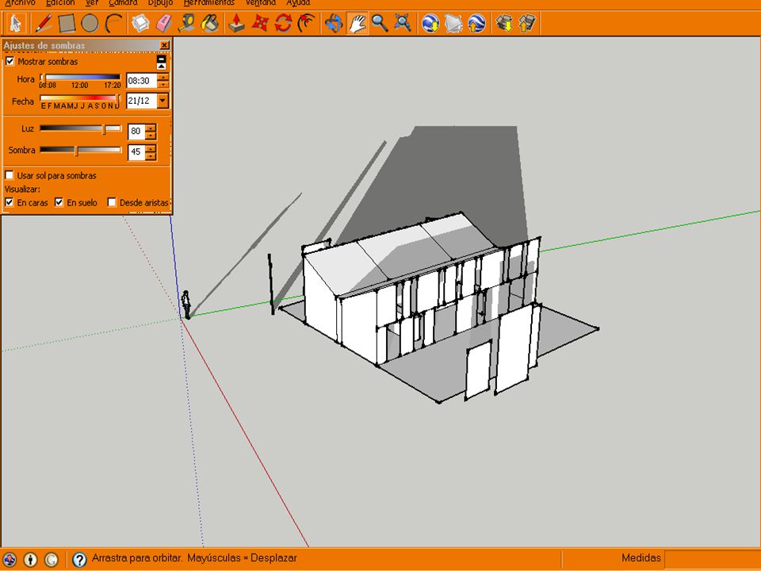Click the Sombra value field showing 45
Image resolution: width=761 pixels, height=571 pixels.
136,152
